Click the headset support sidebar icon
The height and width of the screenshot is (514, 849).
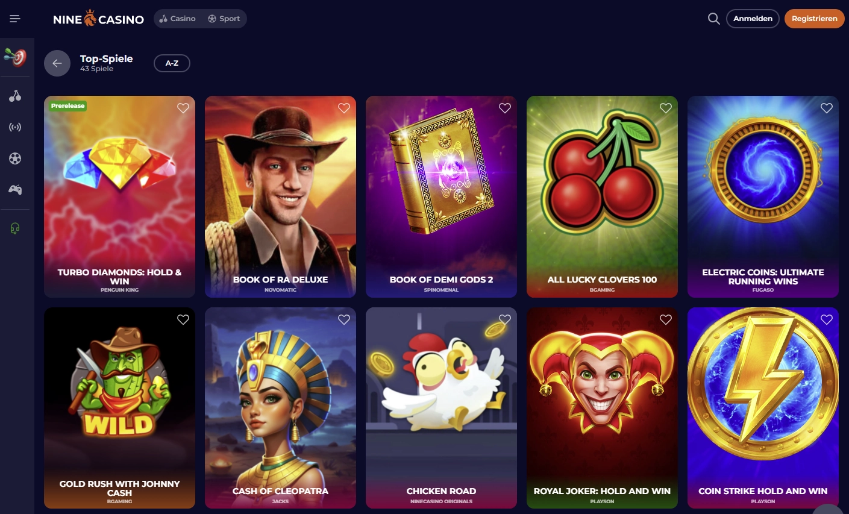point(15,228)
